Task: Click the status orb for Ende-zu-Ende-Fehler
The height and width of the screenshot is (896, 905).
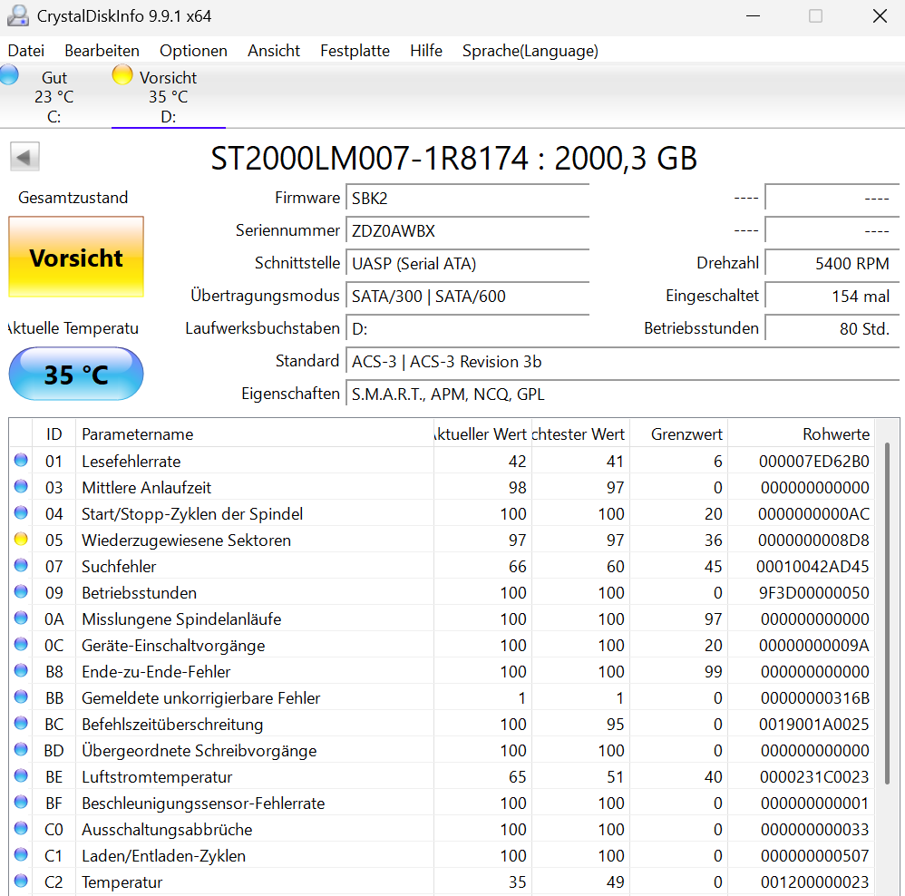Action: pyautogui.click(x=21, y=670)
